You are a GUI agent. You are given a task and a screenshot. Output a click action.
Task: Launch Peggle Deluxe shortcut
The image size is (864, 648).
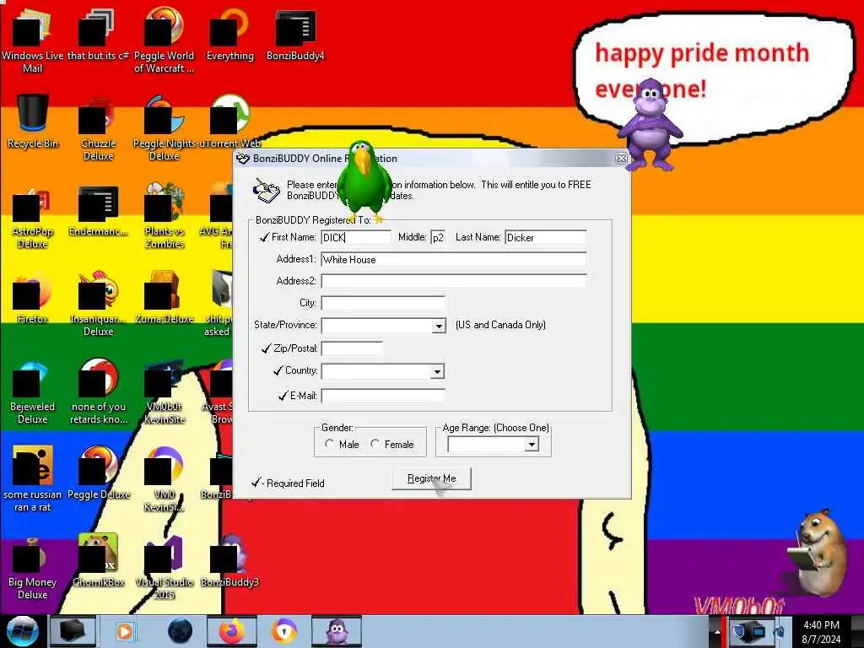pyautogui.click(x=98, y=473)
